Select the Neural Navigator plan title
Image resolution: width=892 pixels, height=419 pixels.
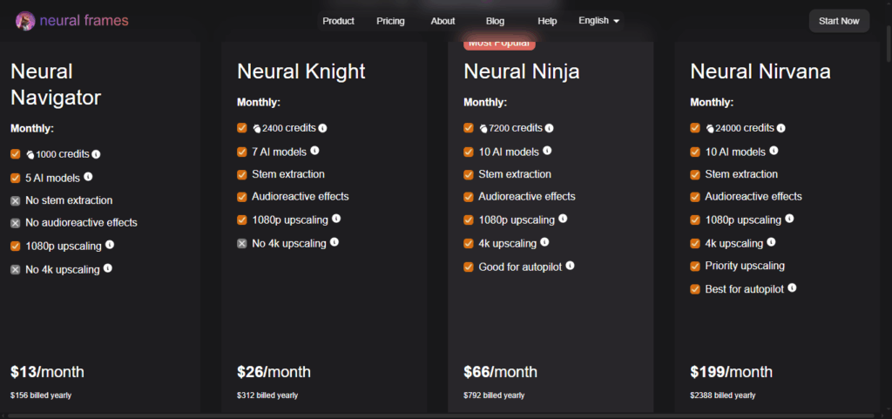pyautogui.click(x=56, y=84)
